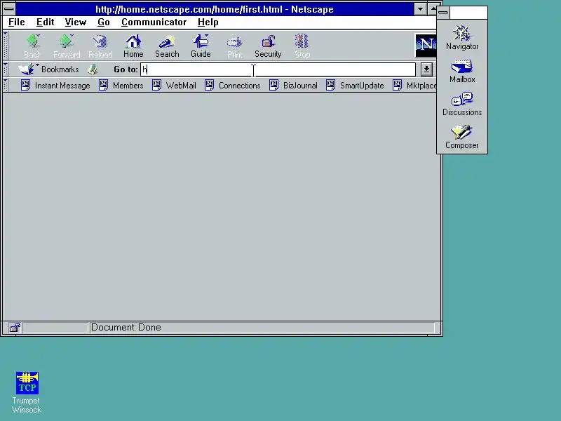Reload the page via the Reload icon
This screenshot has width=561, height=421.
pyautogui.click(x=100, y=46)
